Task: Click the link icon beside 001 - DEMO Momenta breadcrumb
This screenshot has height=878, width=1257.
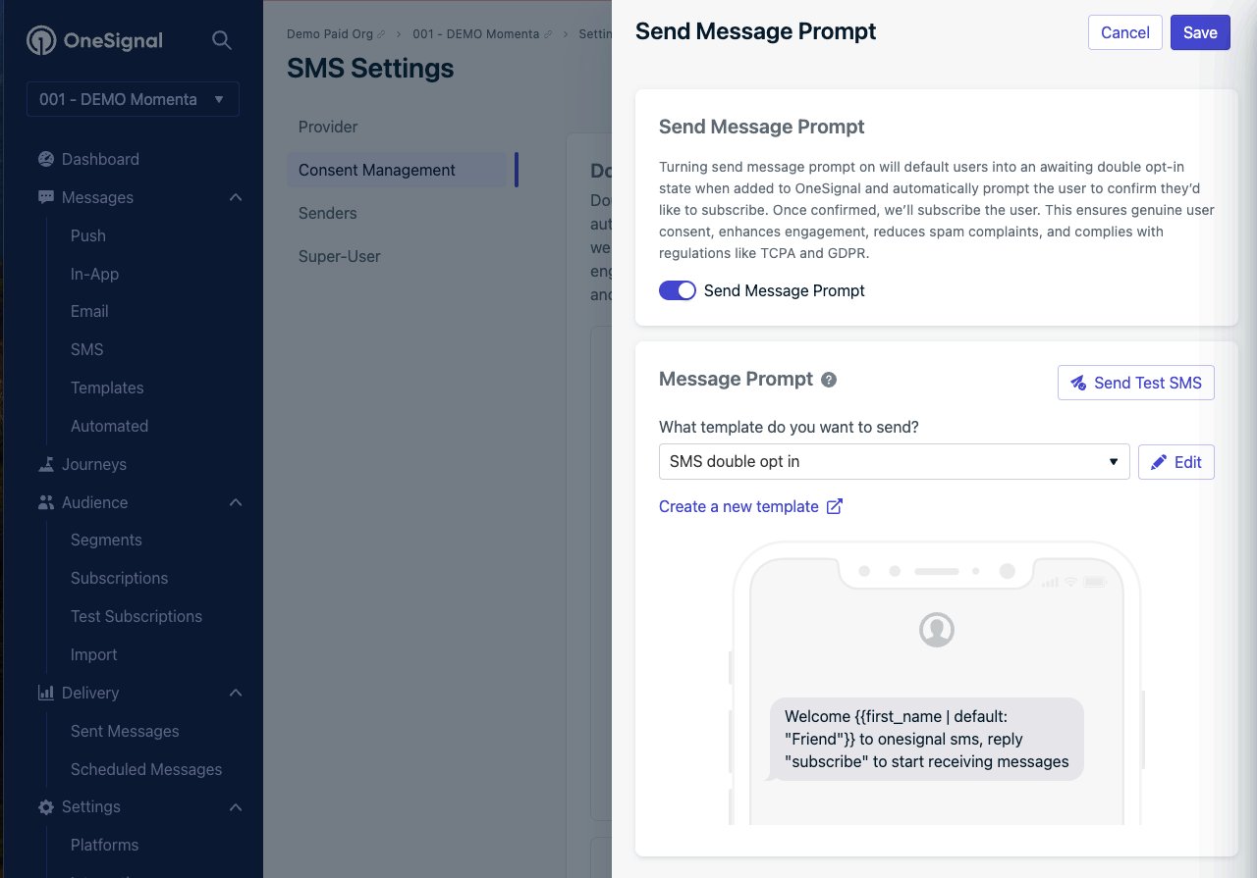Action: point(548,34)
